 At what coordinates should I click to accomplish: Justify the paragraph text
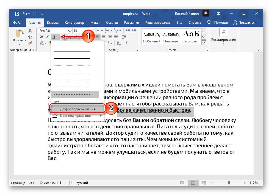[x=116, y=37]
